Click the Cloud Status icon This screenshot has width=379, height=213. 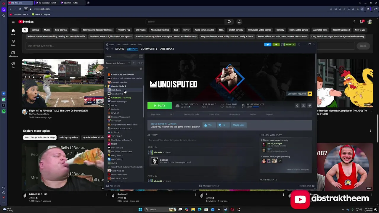pos(177,106)
